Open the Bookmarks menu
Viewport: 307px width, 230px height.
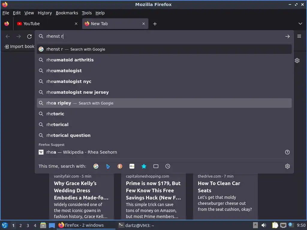tap(67, 13)
